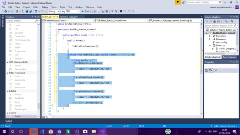Click the Task View taskbar icon
Screen dimensions: 240x135
(21, 131)
